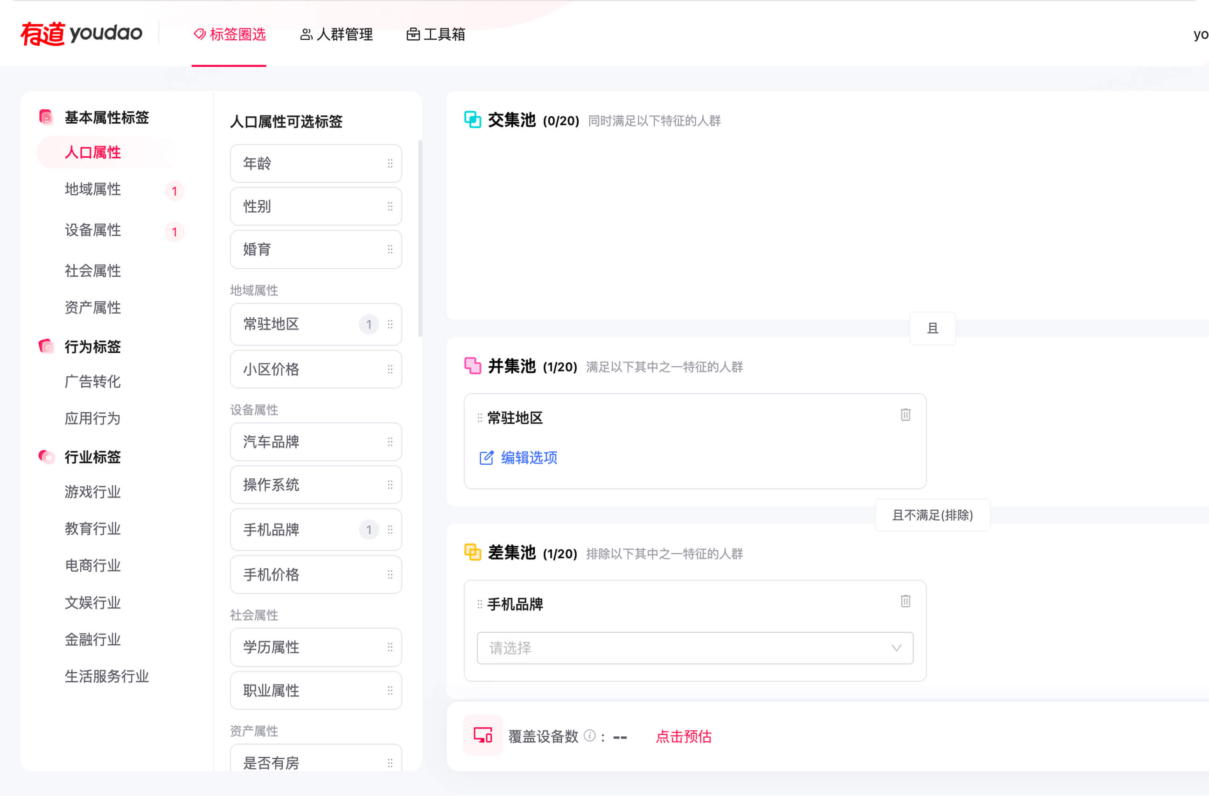This screenshot has width=1209, height=796.
Task: Select 生活服务行业 in the sidebar
Action: (107, 677)
